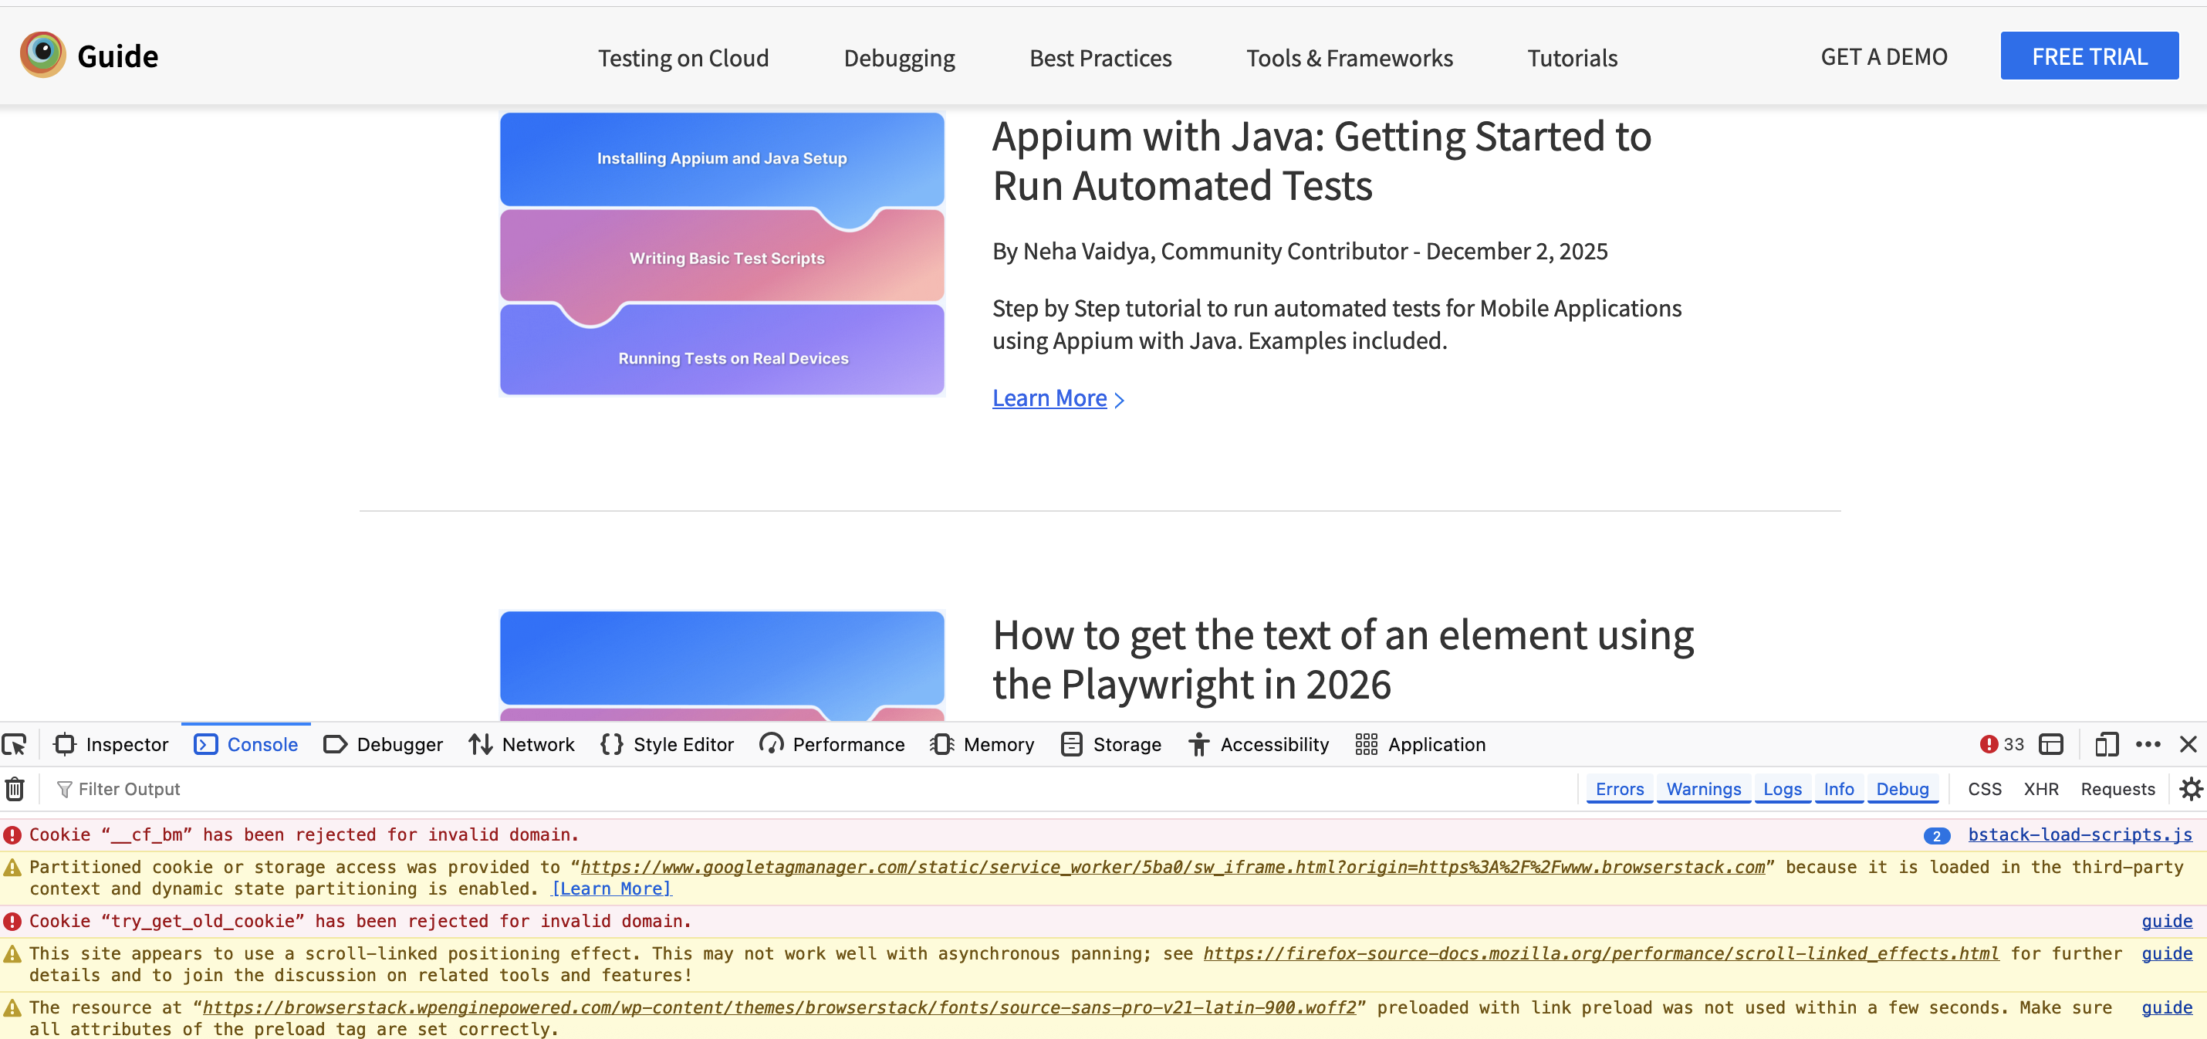Open the Tools & Frameworks dropdown
Screen dimensions: 2207x1039
tap(1350, 57)
